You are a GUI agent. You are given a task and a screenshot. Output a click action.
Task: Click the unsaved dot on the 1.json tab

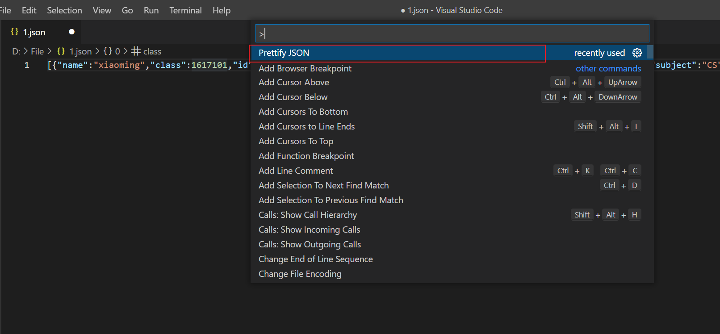[71, 32]
